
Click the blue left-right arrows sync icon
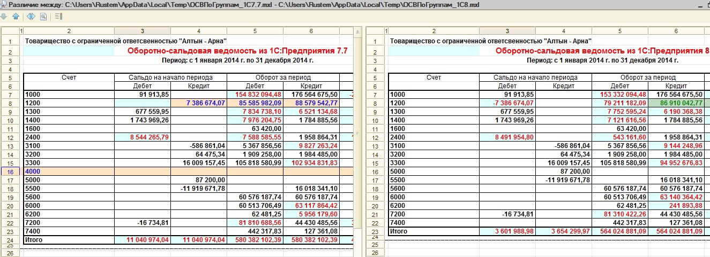point(31,17)
